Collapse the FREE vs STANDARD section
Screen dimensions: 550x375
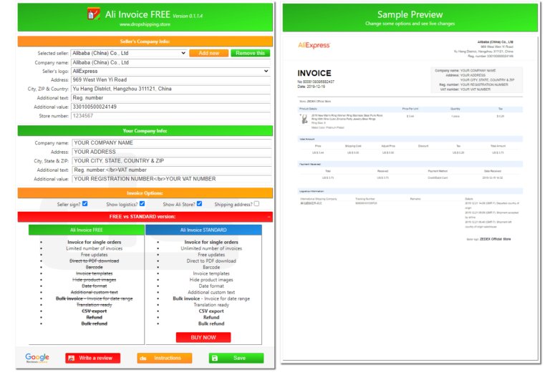(268, 216)
